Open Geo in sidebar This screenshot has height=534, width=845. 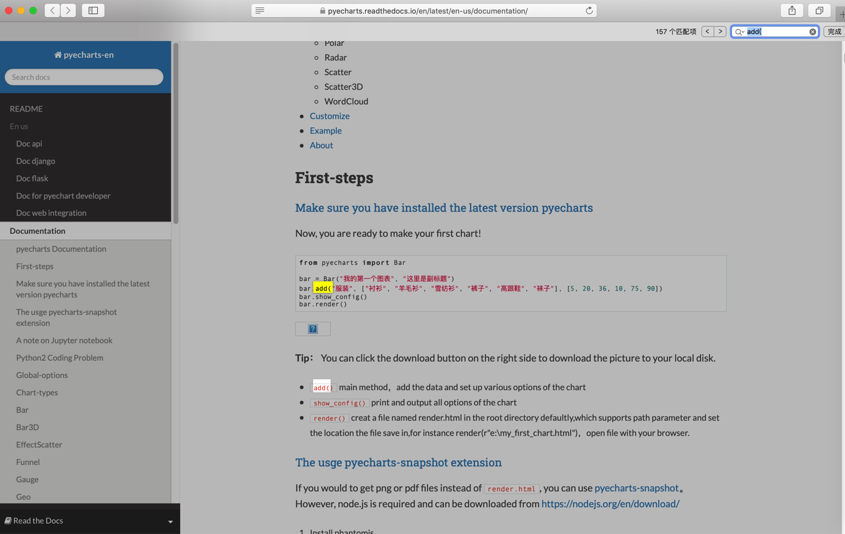23,497
